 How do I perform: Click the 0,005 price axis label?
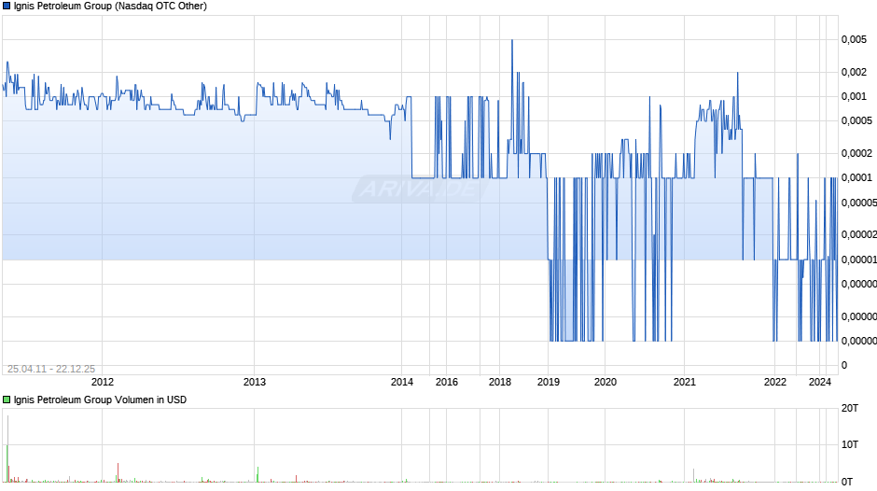click(854, 40)
